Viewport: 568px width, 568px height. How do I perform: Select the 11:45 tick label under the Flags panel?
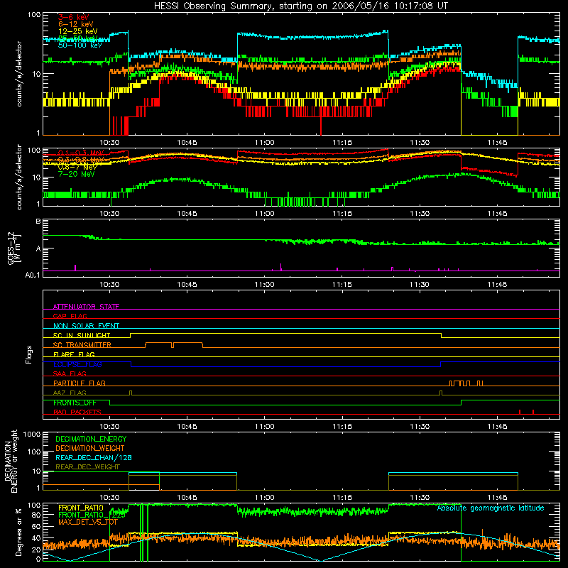click(497, 427)
